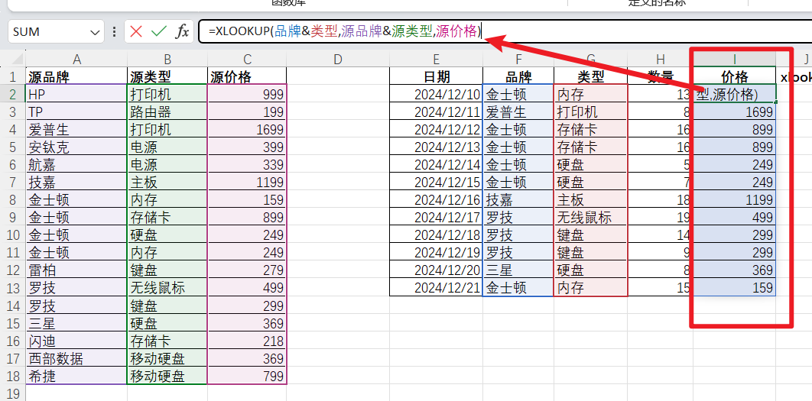Click the 三星 cell in column F
Image resolution: width=812 pixels, height=401 pixels.
pyautogui.click(x=518, y=270)
